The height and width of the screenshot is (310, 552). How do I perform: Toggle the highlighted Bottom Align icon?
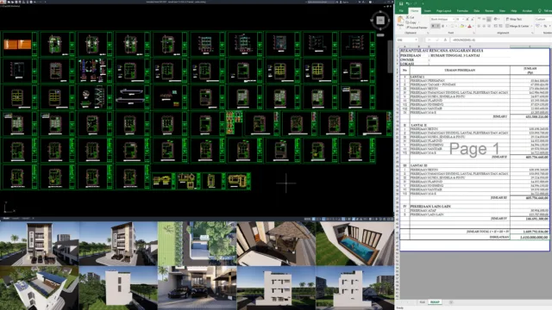tap(489, 19)
